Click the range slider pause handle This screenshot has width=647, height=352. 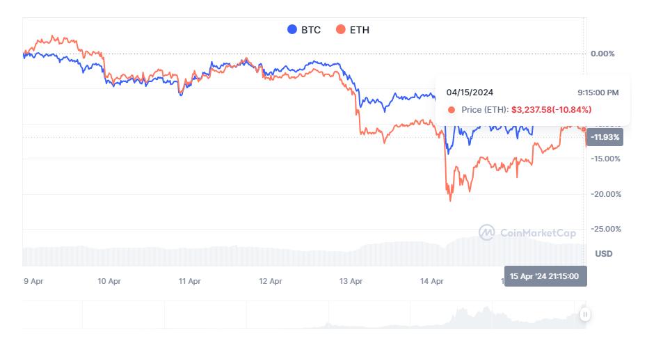584,315
